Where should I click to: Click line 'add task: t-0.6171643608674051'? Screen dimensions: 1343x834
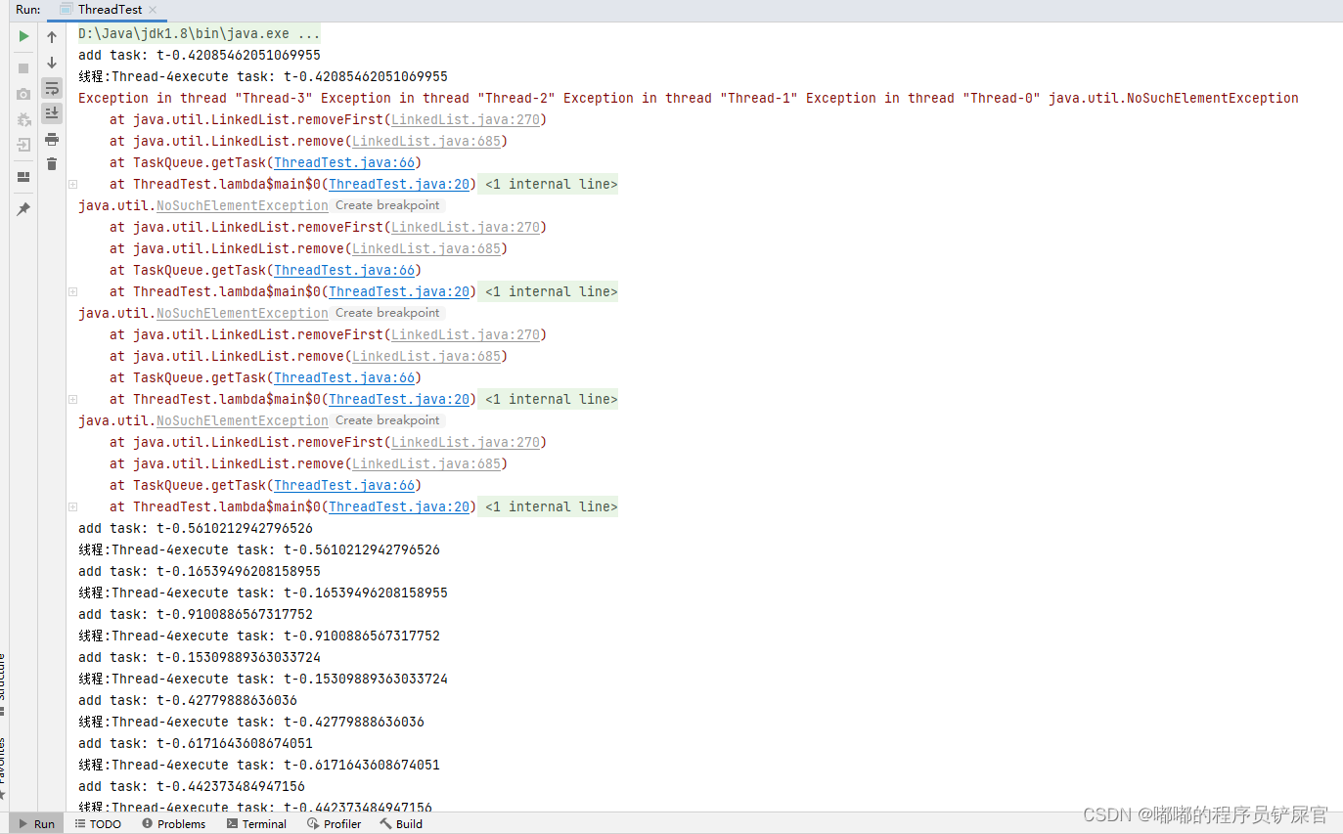coord(196,743)
